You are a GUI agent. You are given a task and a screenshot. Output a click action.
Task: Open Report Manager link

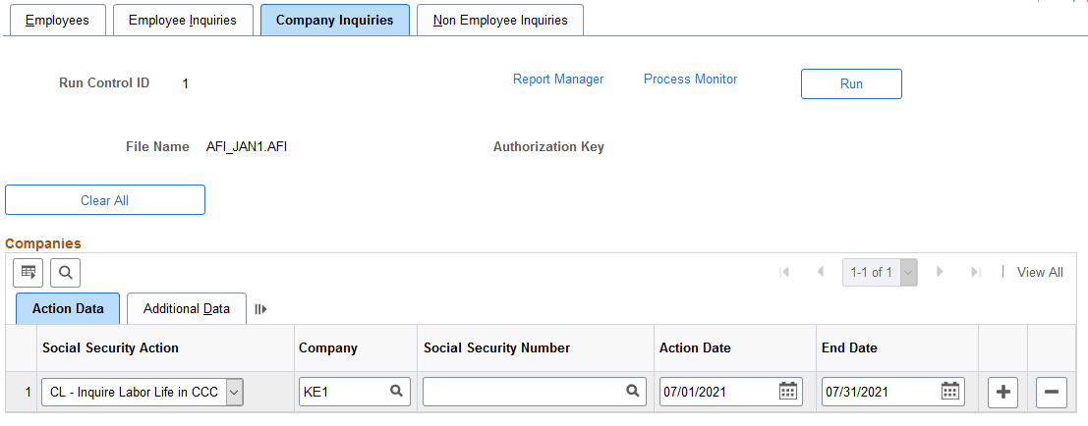(x=558, y=80)
